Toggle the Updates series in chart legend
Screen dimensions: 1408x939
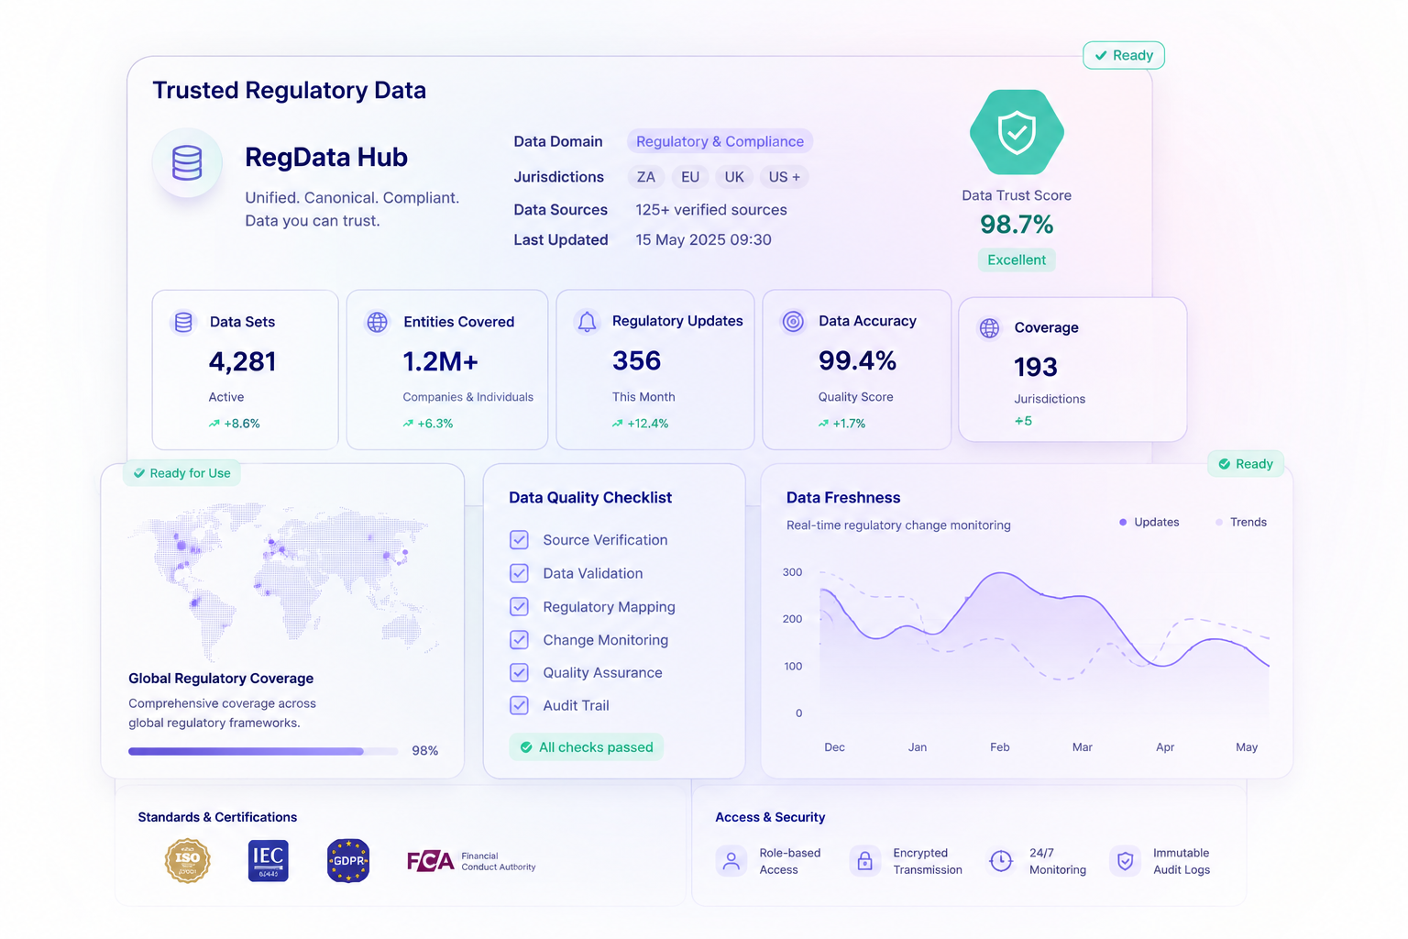coord(1149,522)
